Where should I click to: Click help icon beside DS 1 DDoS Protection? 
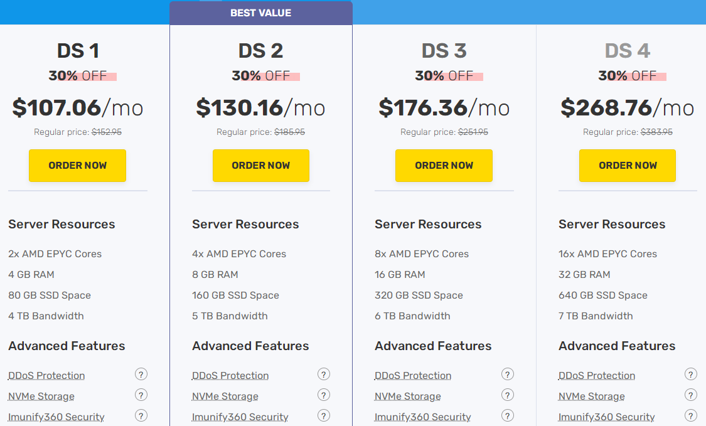click(141, 375)
